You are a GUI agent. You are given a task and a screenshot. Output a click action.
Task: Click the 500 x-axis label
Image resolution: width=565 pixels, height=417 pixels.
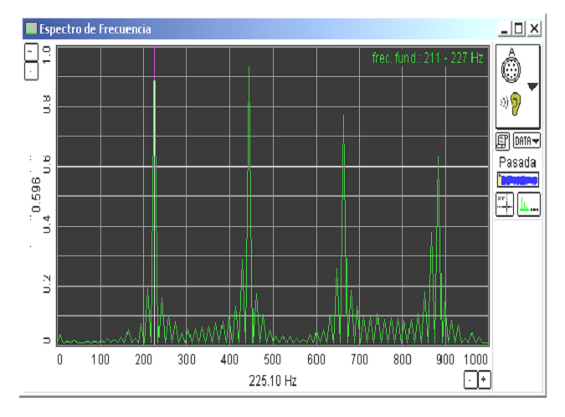(272, 360)
